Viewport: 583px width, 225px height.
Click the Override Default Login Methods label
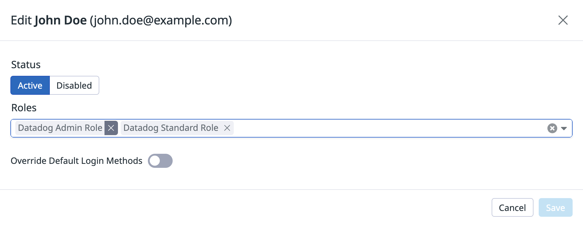[x=76, y=161]
